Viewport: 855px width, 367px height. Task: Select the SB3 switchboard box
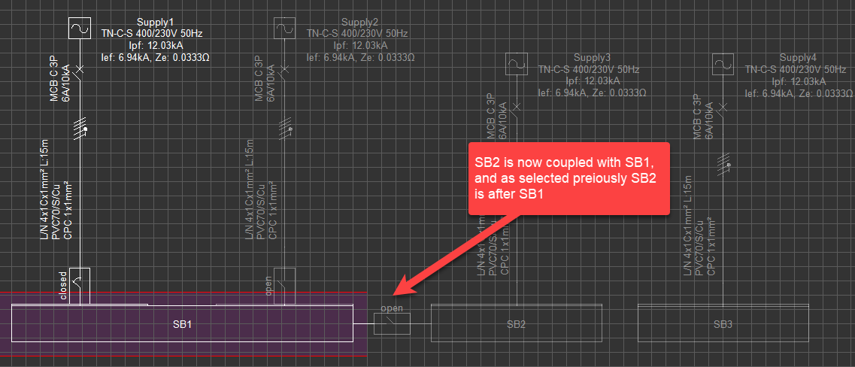(723, 324)
